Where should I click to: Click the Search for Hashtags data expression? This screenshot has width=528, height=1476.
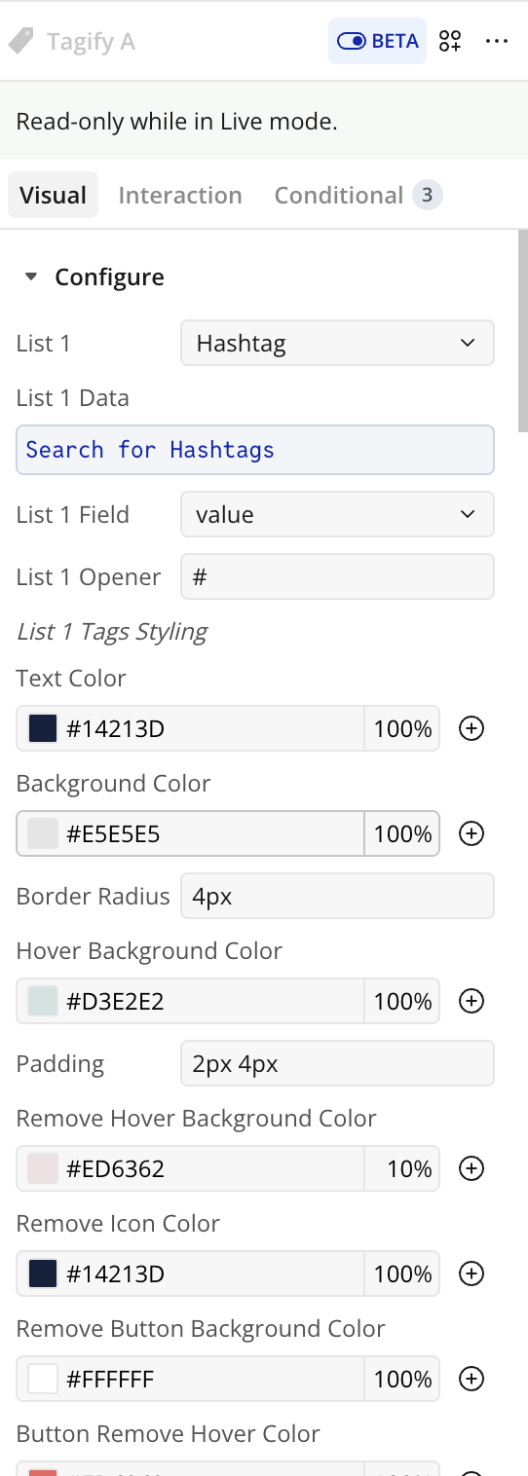coord(255,450)
